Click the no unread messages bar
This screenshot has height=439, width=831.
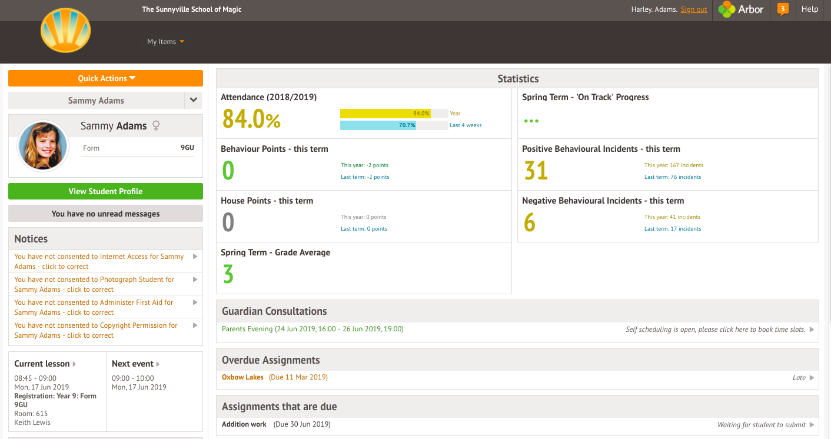tap(106, 214)
